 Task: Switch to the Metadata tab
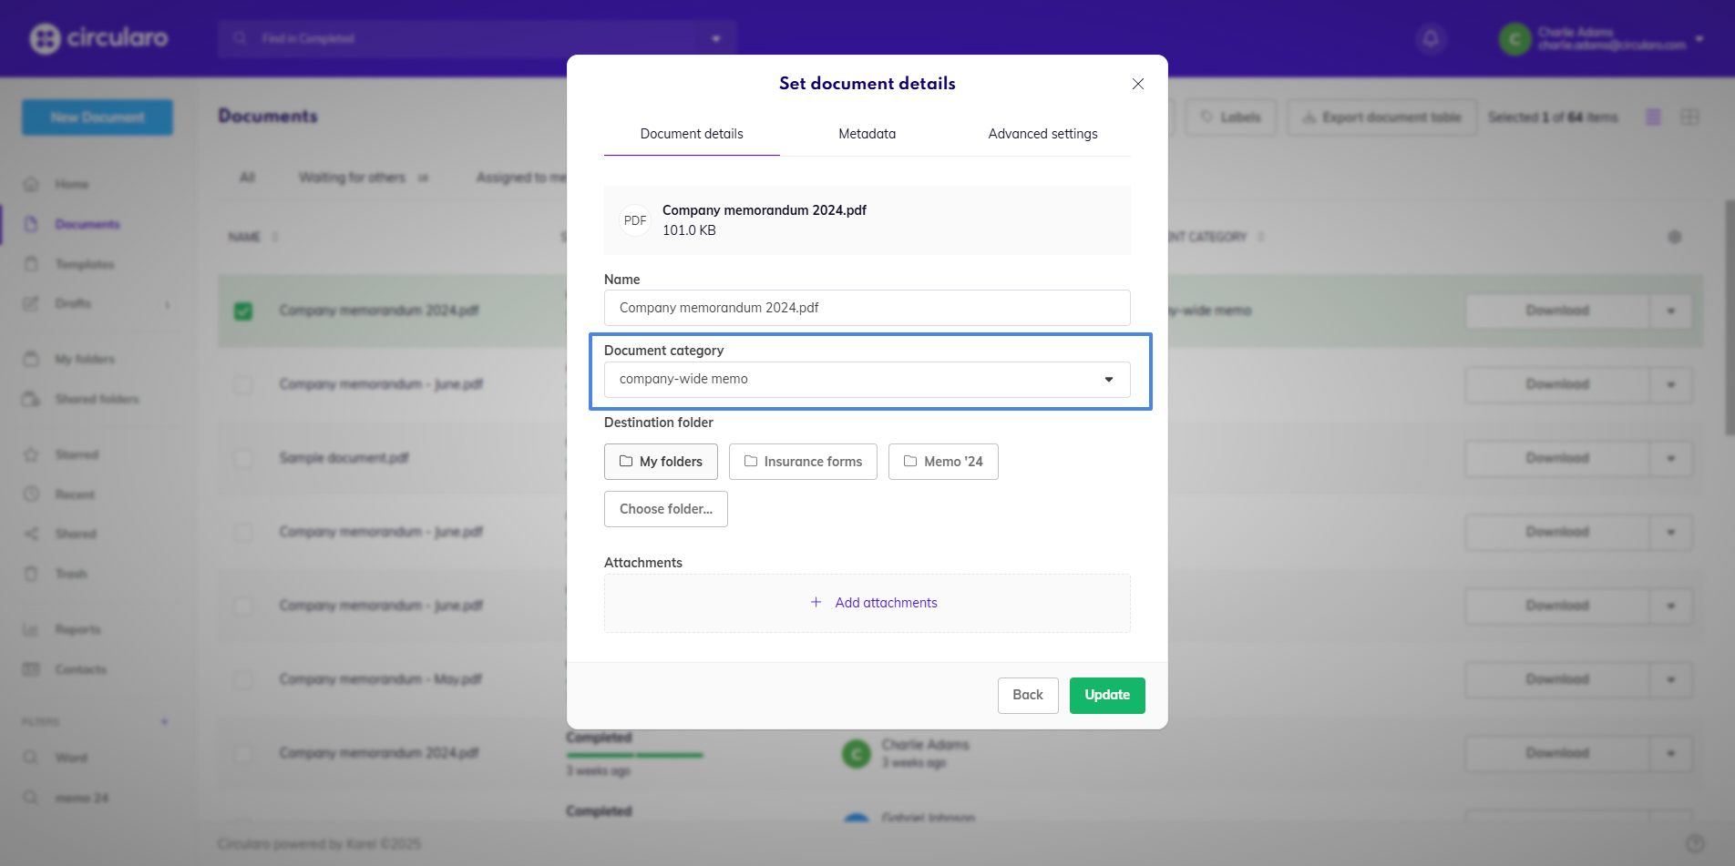[867, 134]
